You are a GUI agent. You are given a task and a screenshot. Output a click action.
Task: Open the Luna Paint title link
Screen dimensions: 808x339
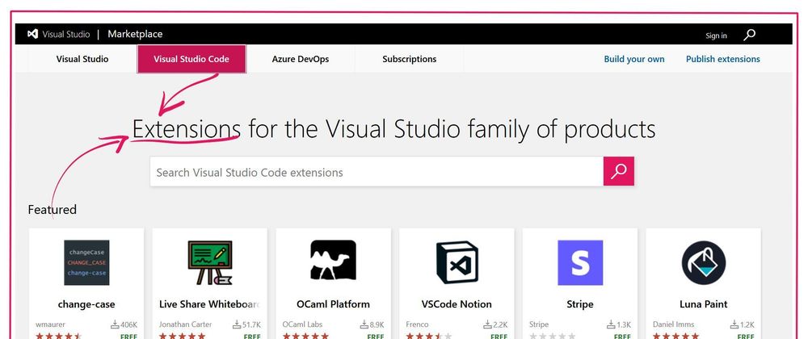click(703, 304)
